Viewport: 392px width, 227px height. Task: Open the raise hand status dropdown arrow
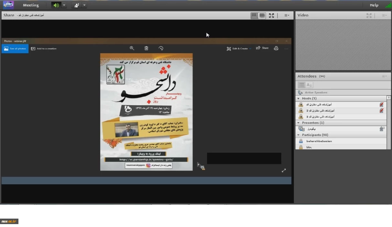pos(84,5)
